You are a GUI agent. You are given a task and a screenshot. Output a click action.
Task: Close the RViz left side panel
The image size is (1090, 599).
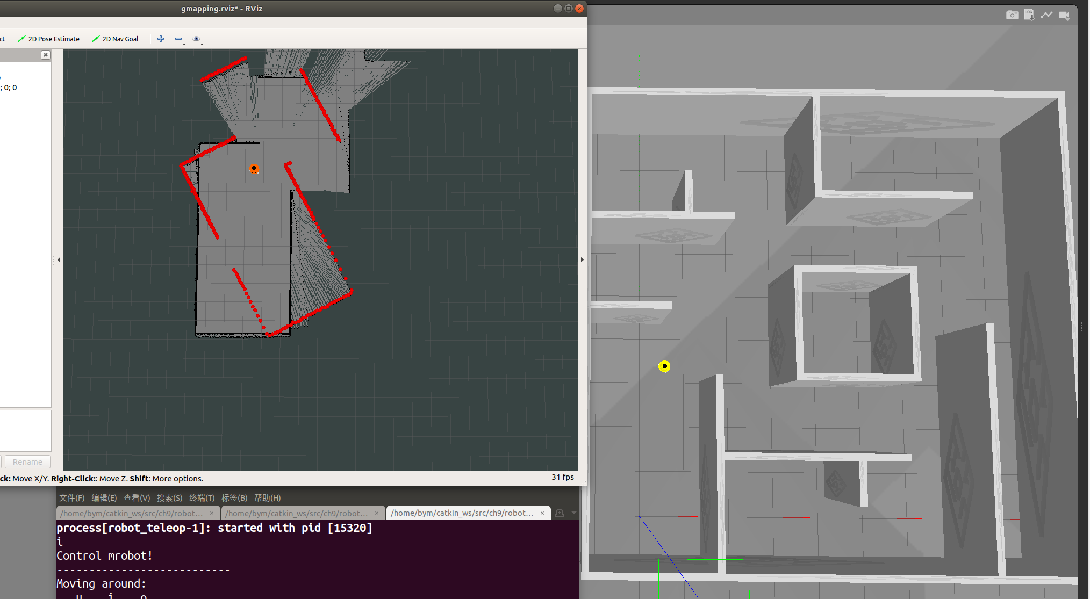tap(46, 55)
